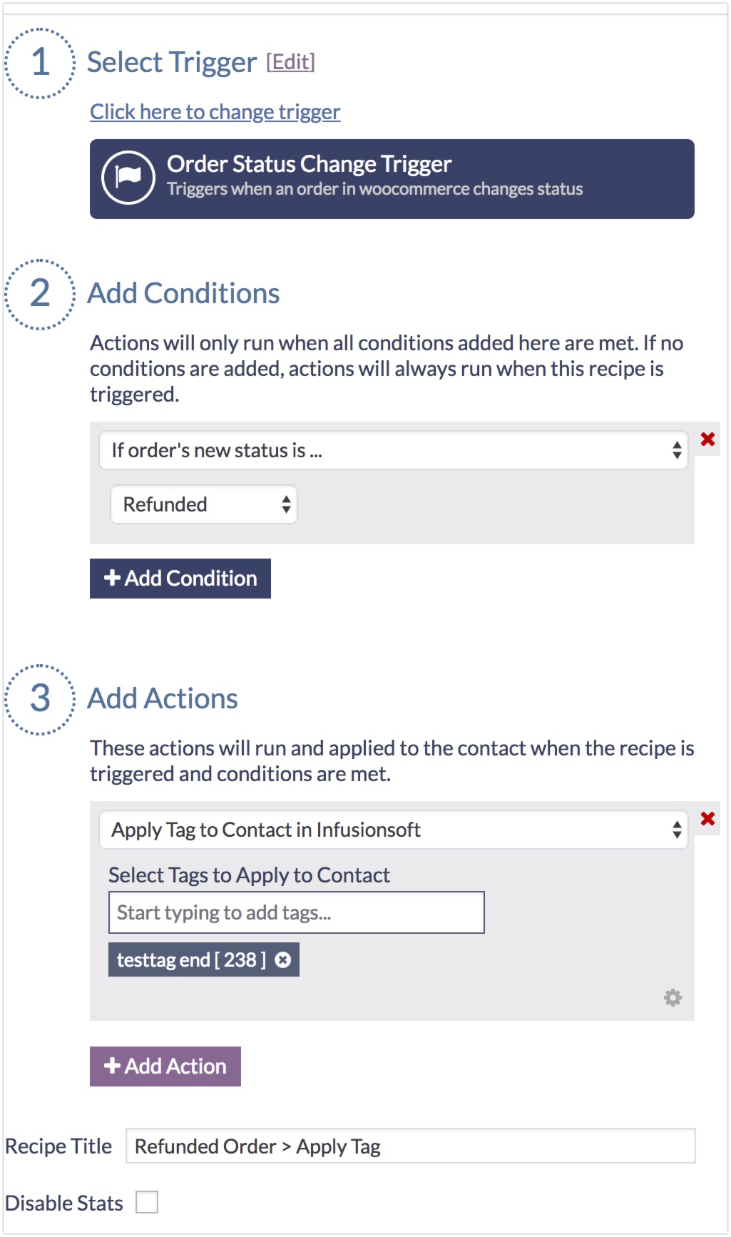Delete the Apply Tag action with red X
This screenshot has width=731, height=1237.
(707, 819)
